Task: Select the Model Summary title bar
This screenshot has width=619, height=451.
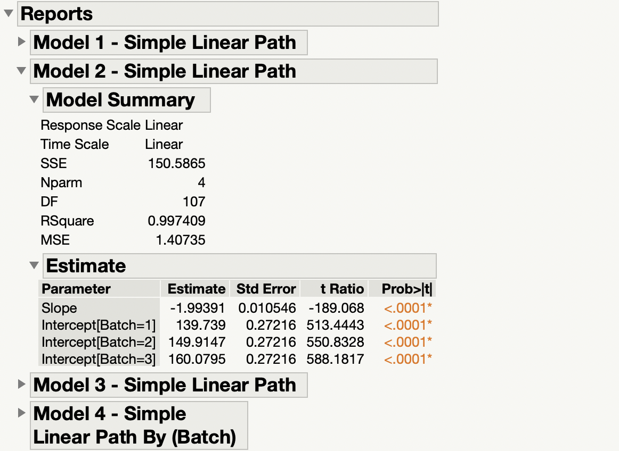Action: pos(126,99)
